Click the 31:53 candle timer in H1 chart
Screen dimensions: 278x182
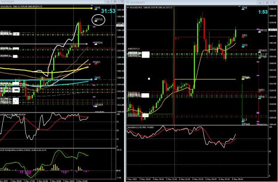[108, 11]
